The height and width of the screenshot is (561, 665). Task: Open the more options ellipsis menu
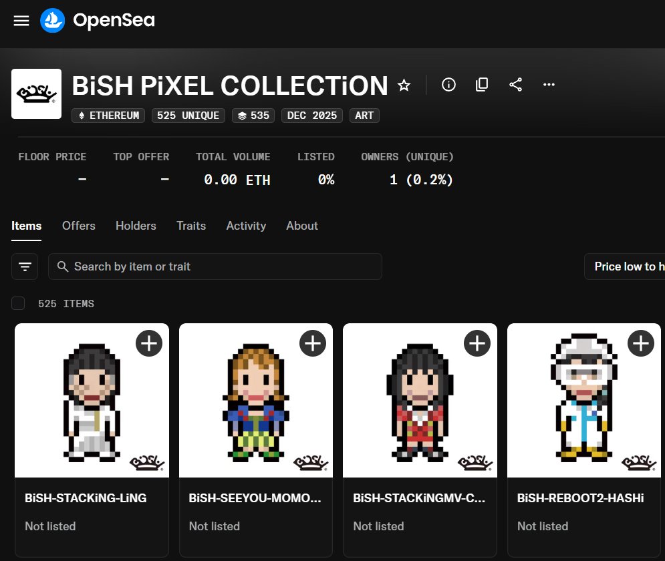(x=549, y=85)
